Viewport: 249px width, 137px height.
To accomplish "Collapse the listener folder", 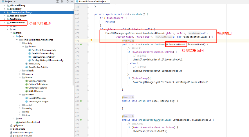I will click(20, 77).
